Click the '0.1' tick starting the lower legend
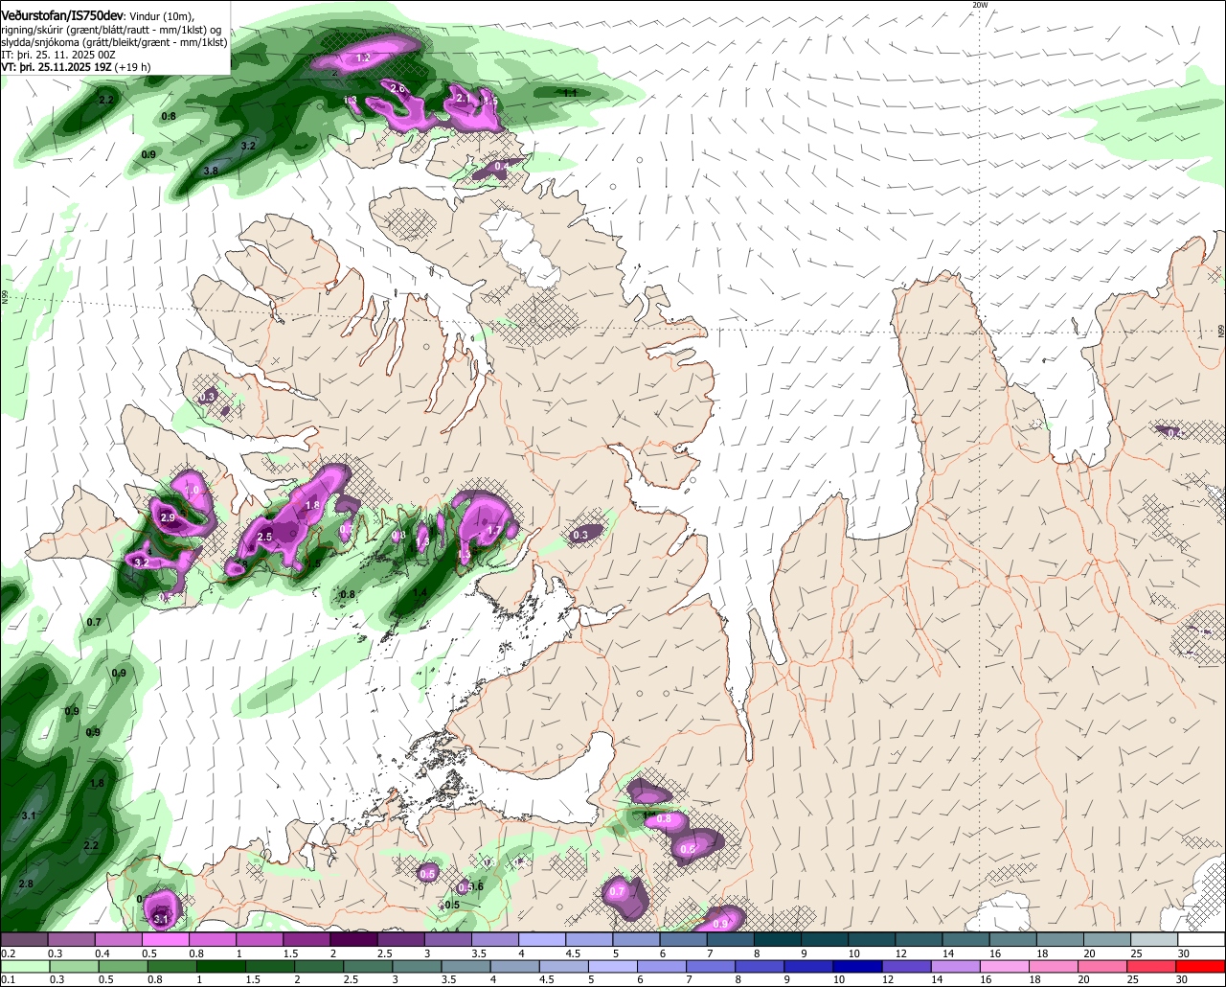Viewport: 1226px width, 987px height. coord(8,980)
